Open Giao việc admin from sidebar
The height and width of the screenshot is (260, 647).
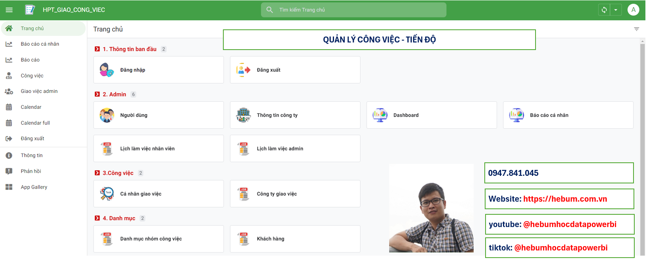(39, 91)
